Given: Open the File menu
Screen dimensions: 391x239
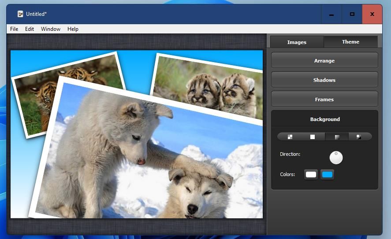Looking at the screenshot, I should (x=14, y=29).
